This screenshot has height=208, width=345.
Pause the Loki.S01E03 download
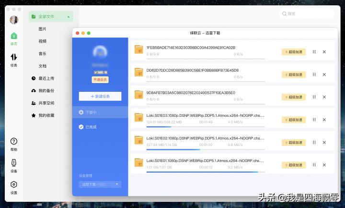click(x=314, y=120)
